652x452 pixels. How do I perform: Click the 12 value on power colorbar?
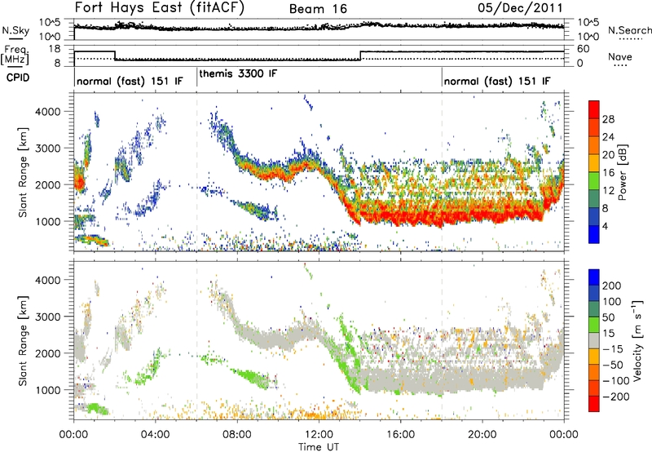click(x=608, y=191)
